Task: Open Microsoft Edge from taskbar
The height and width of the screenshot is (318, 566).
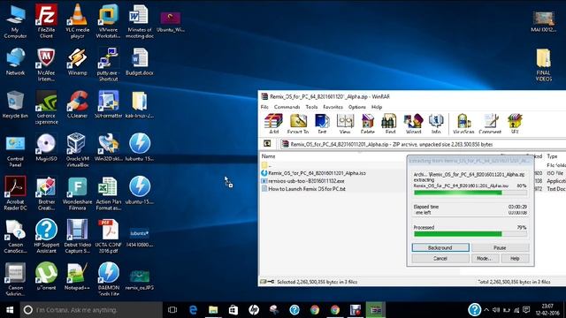Action: tap(193, 310)
